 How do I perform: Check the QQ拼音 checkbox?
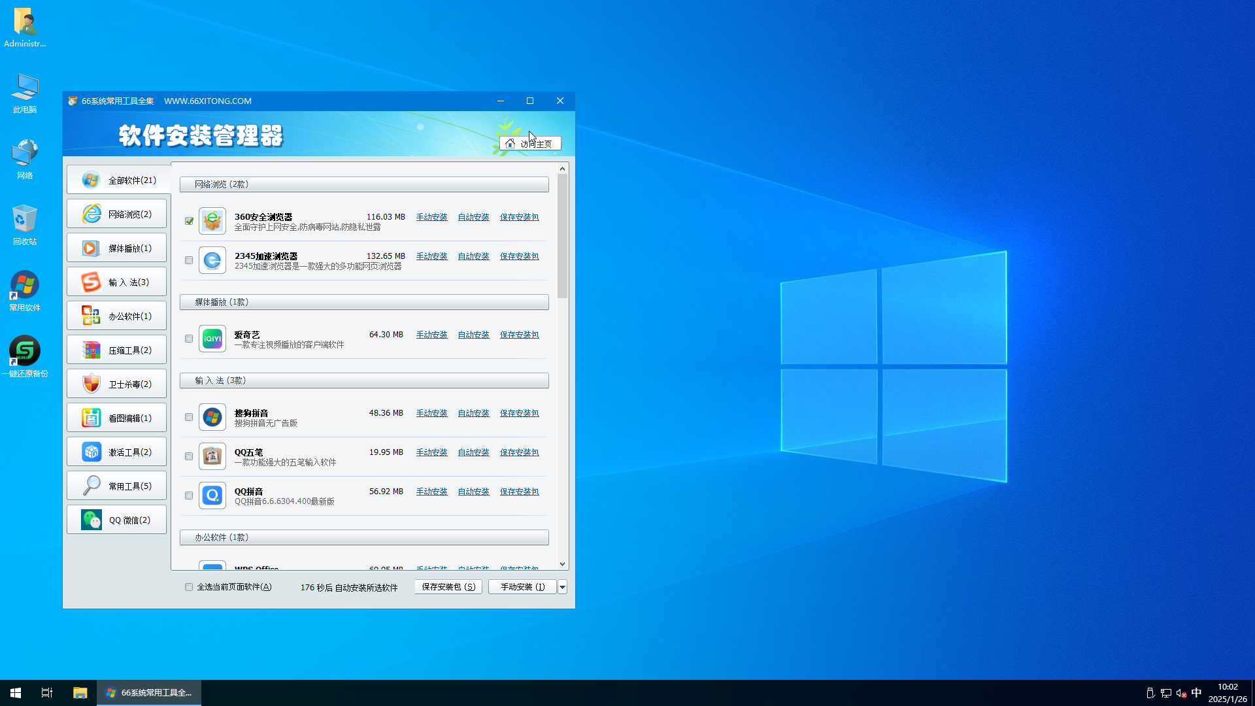click(x=189, y=496)
